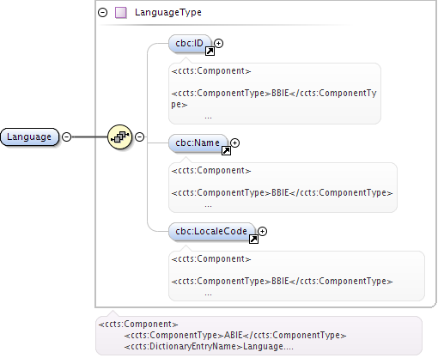Click the LanguageType complex type square icon
The height and width of the screenshot is (358, 438).
pos(121,13)
